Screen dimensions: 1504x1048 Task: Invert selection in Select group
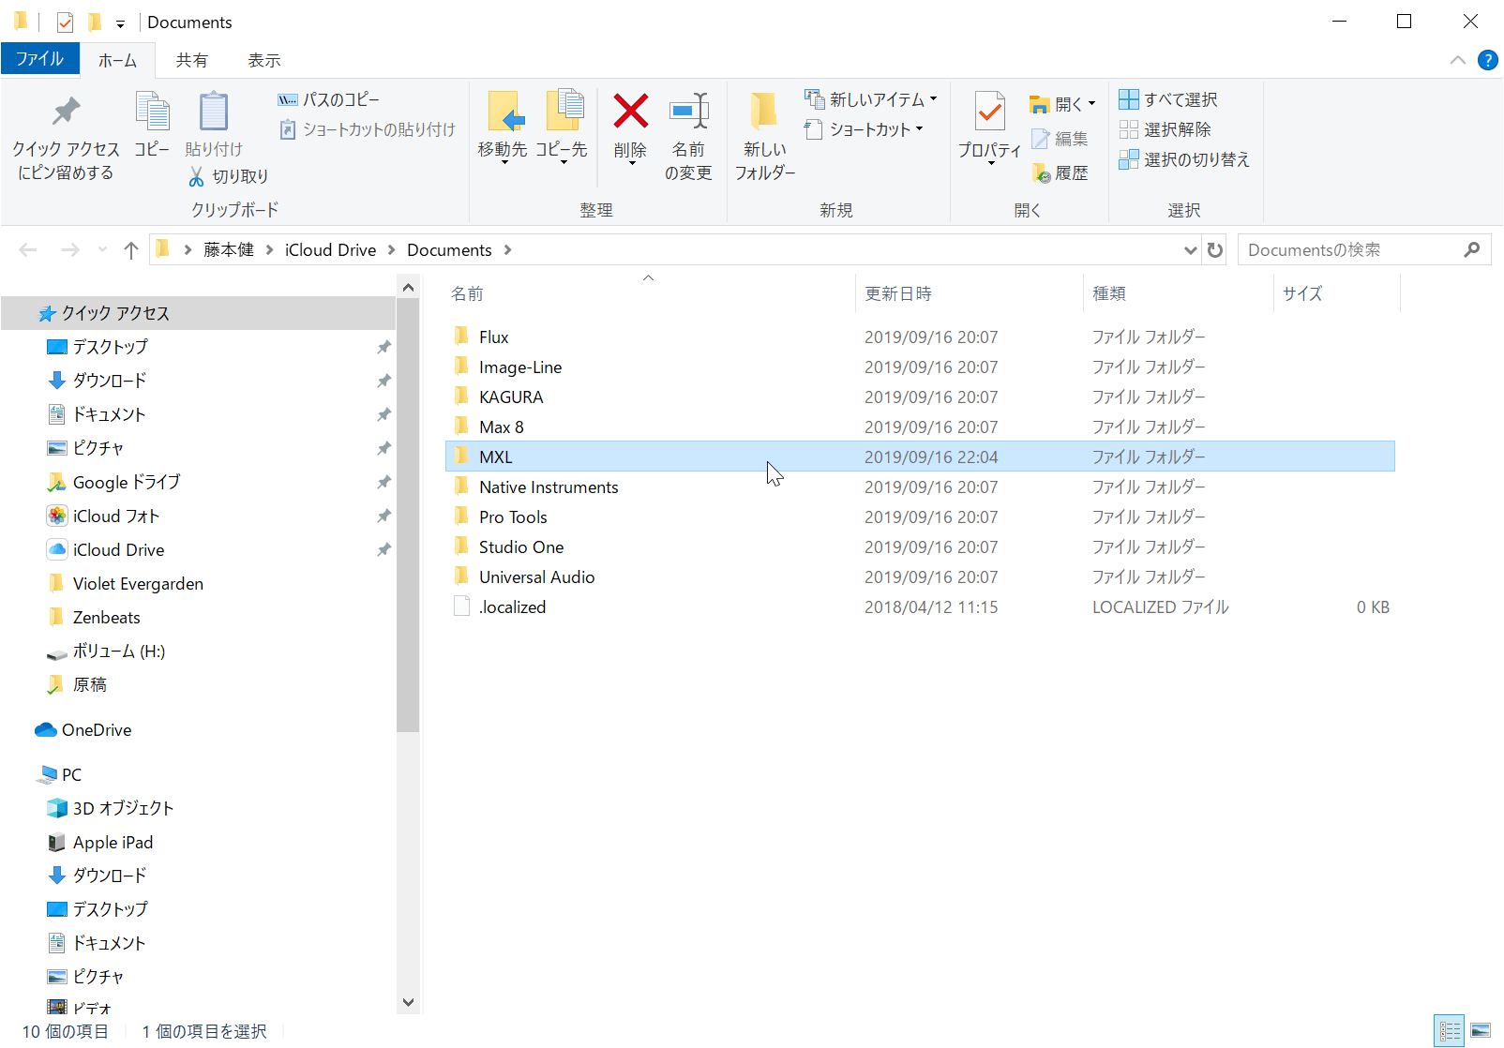[x=1184, y=159]
